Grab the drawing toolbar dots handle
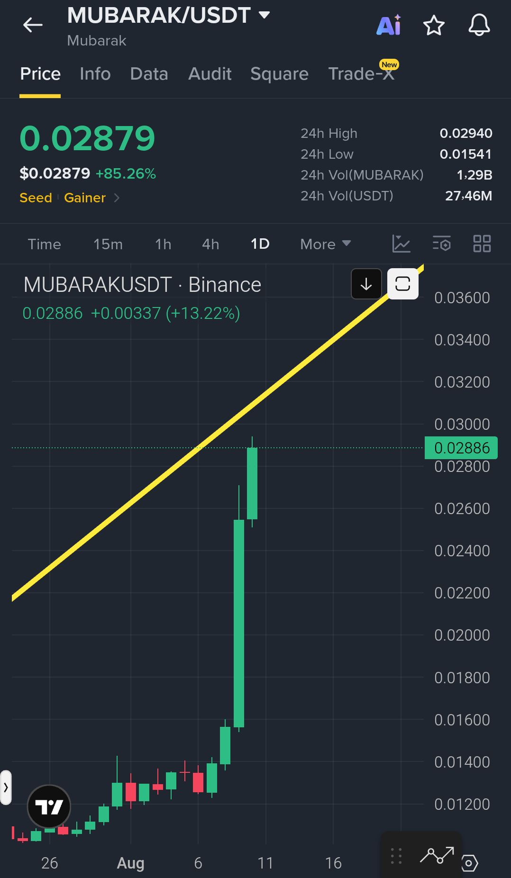This screenshot has height=878, width=511. [396, 856]
